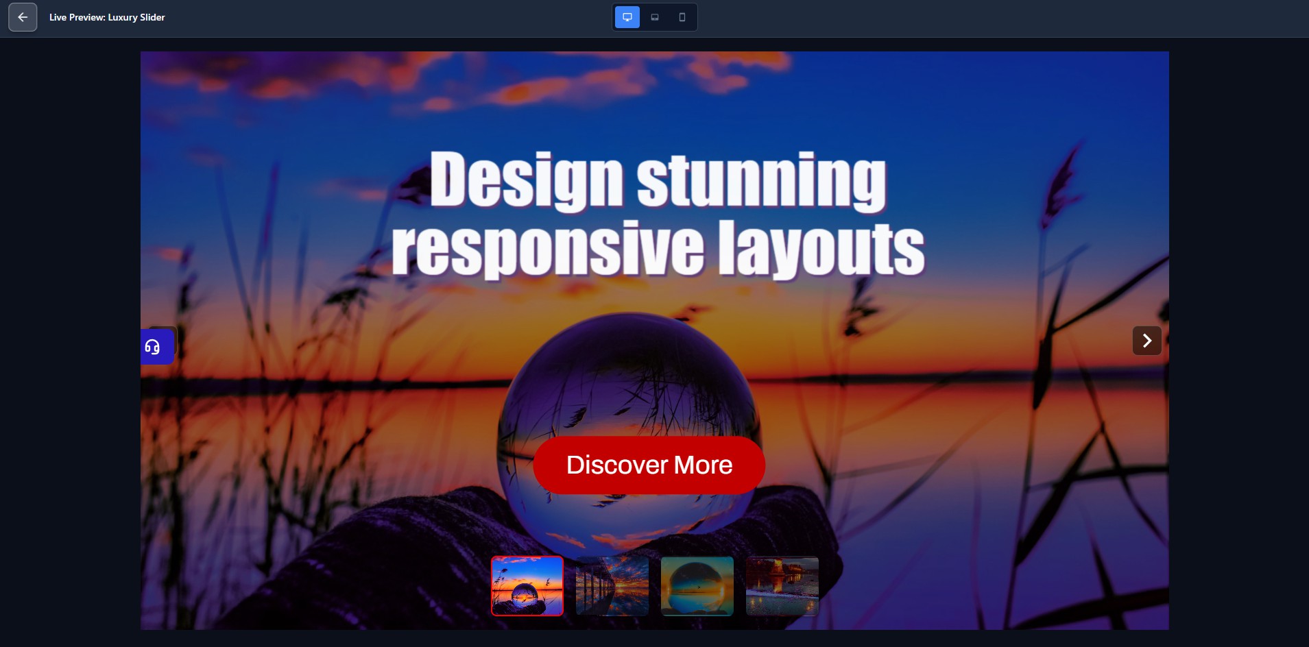Open the headset support widget

(x=157, y=347)
